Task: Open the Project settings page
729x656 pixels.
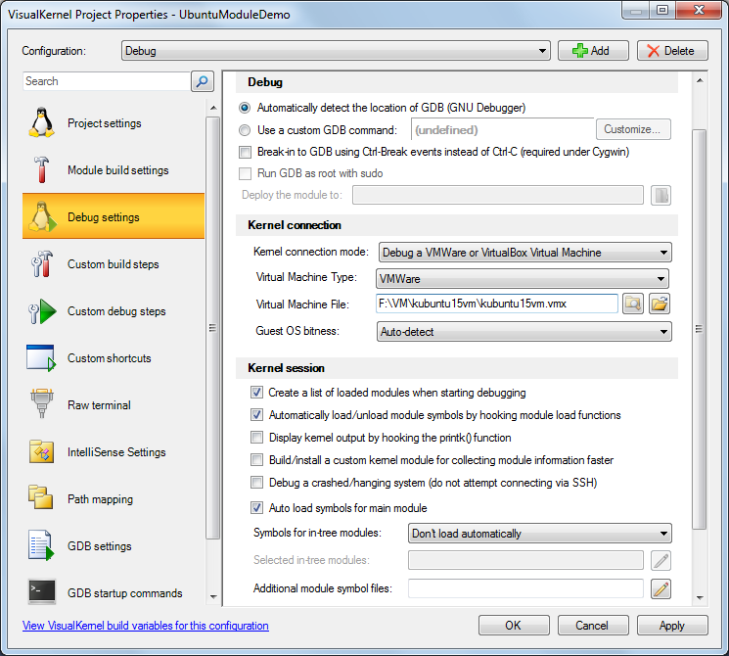Action: 114,122
